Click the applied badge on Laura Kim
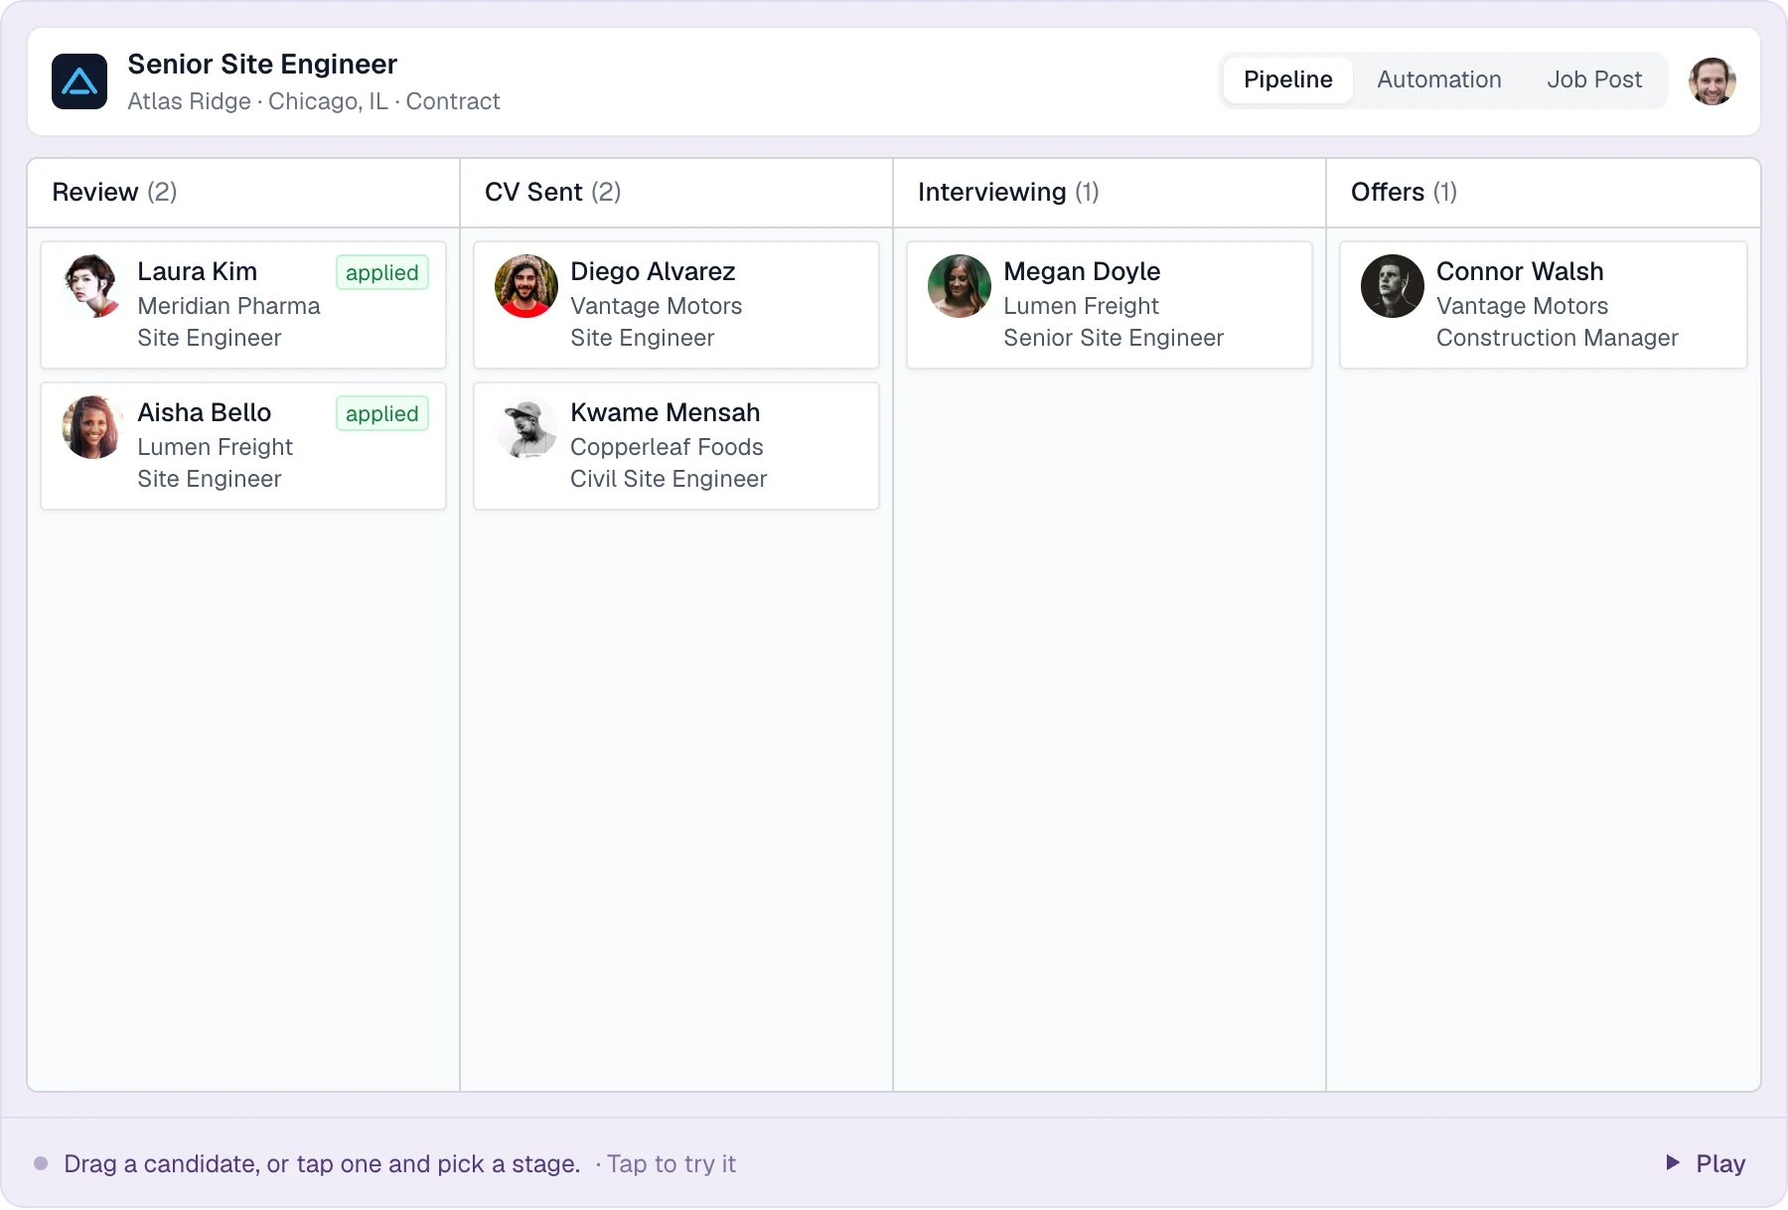The width and height of the screenshot is (1788, 1210). click(382, 272)
